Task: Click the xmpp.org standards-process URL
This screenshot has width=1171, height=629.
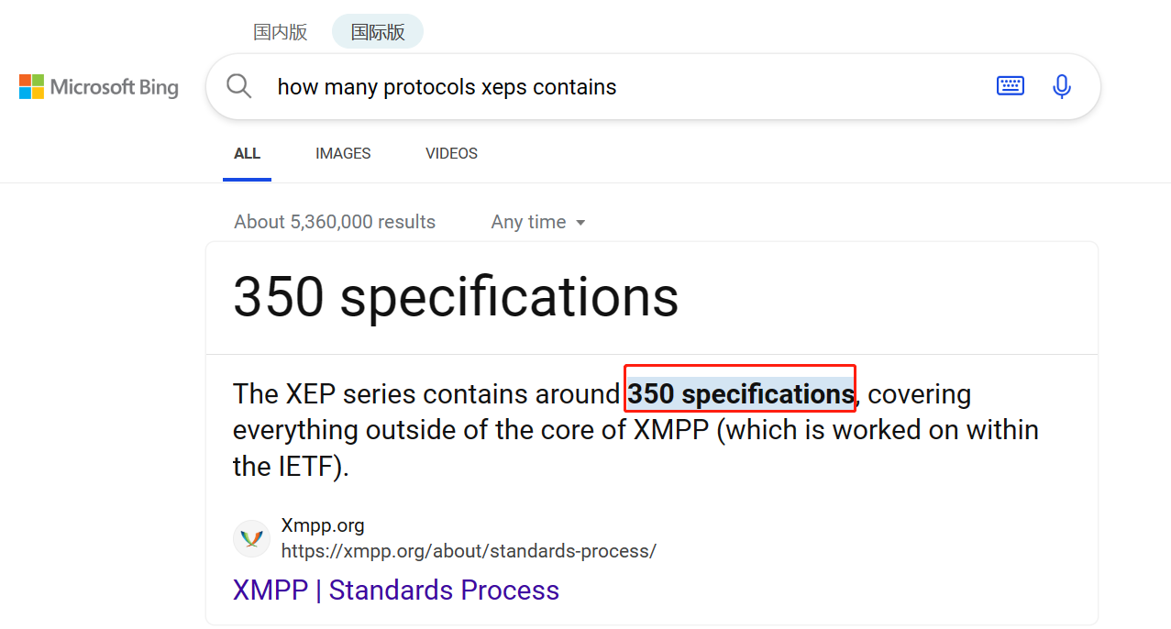Action: click(x=469, y=551)
